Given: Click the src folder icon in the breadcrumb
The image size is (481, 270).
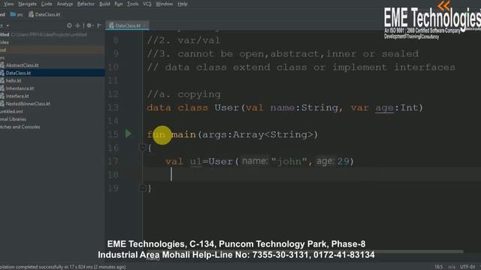Looking at the screenshot, I should tap(13, 14).
